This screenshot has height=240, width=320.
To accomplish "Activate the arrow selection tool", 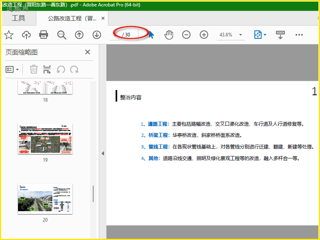I will (x=152, y=35).
